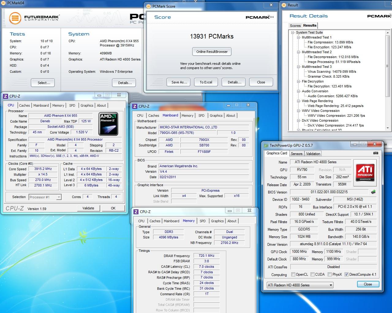Click the BIOS save icon beside BIOS Version

tap(373, 192)
